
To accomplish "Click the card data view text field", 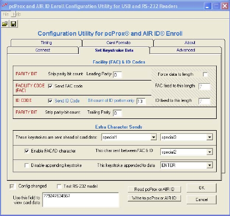I will tap(80, 200).
